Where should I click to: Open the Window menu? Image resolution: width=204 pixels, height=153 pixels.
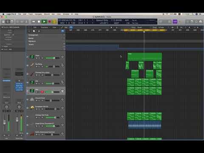(x=66, y=14)
